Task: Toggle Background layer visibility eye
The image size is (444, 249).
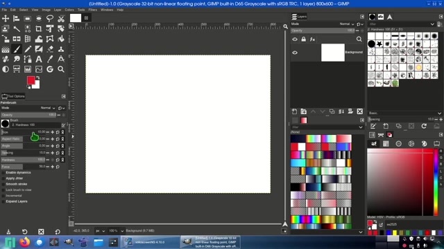Action: click(x=295, y=53)
